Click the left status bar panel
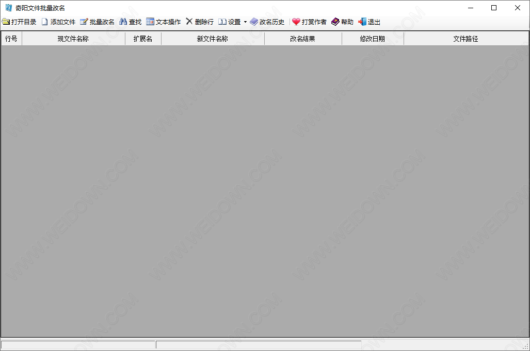Viewport: 530px width, 351px height. 78,345
